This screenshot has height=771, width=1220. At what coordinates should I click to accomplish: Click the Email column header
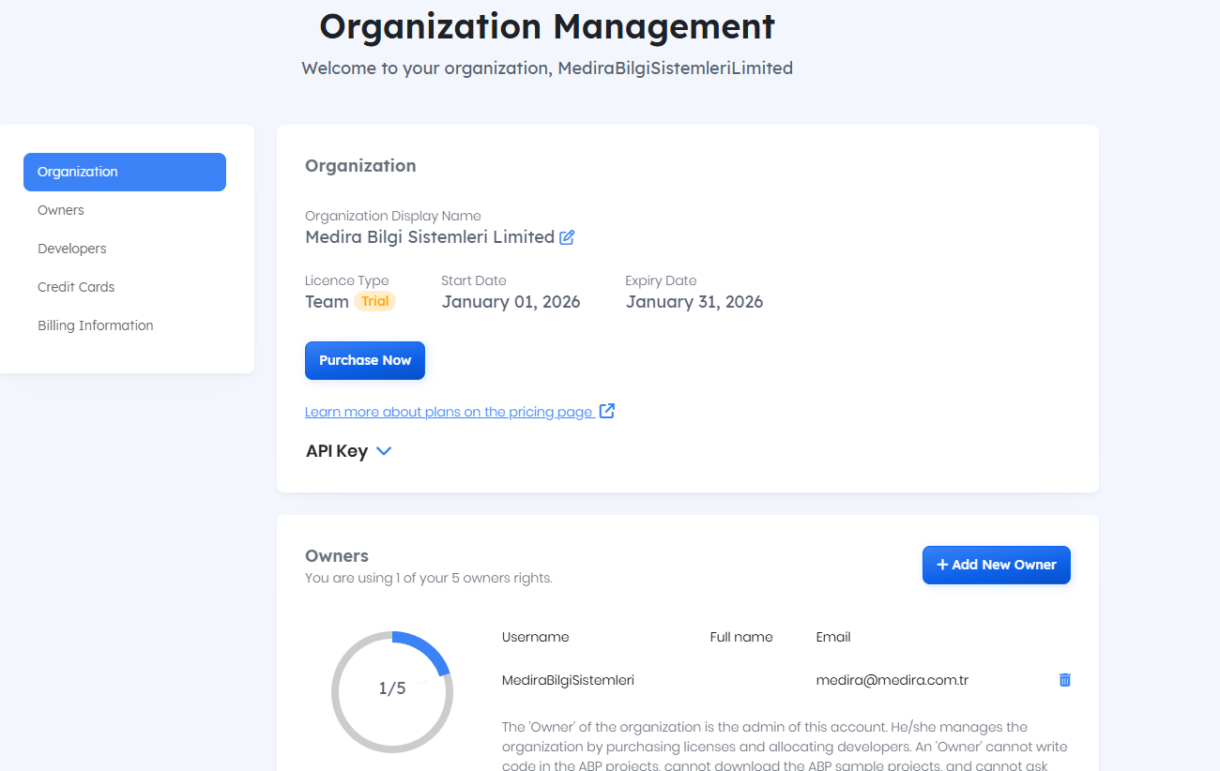click(x=833, y=637)
